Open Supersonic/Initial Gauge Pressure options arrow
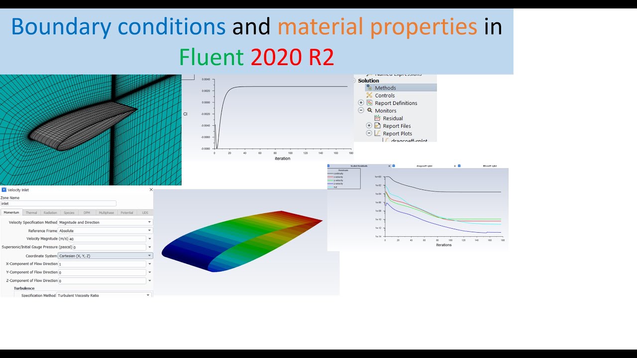 click(149, 247)
